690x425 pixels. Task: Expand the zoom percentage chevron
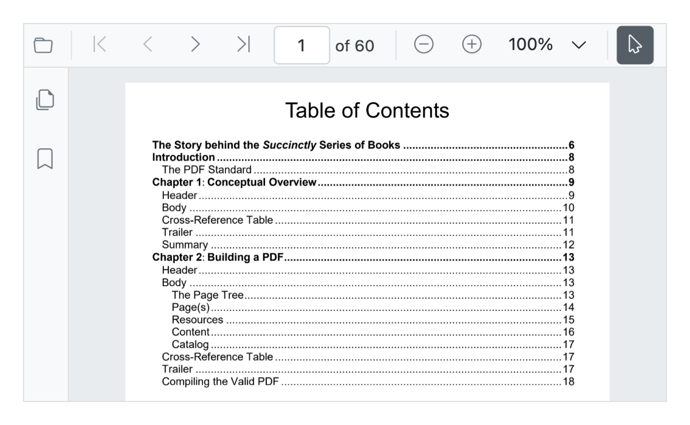(580, 44)
